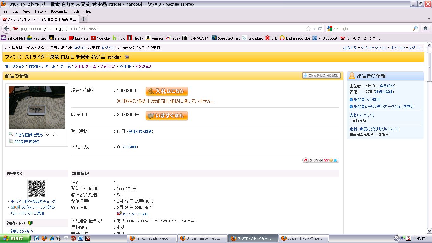Open the Speedtest.net bookmark
432x243 pixels.
(226, 38)
